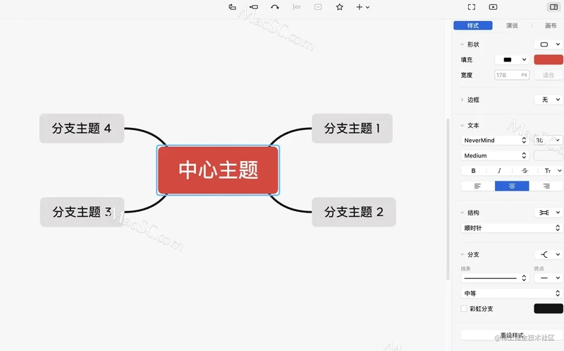This screenshot has width=564, height=351.
Task: Open the font size 30 dropdown
Action: [548, 140]
